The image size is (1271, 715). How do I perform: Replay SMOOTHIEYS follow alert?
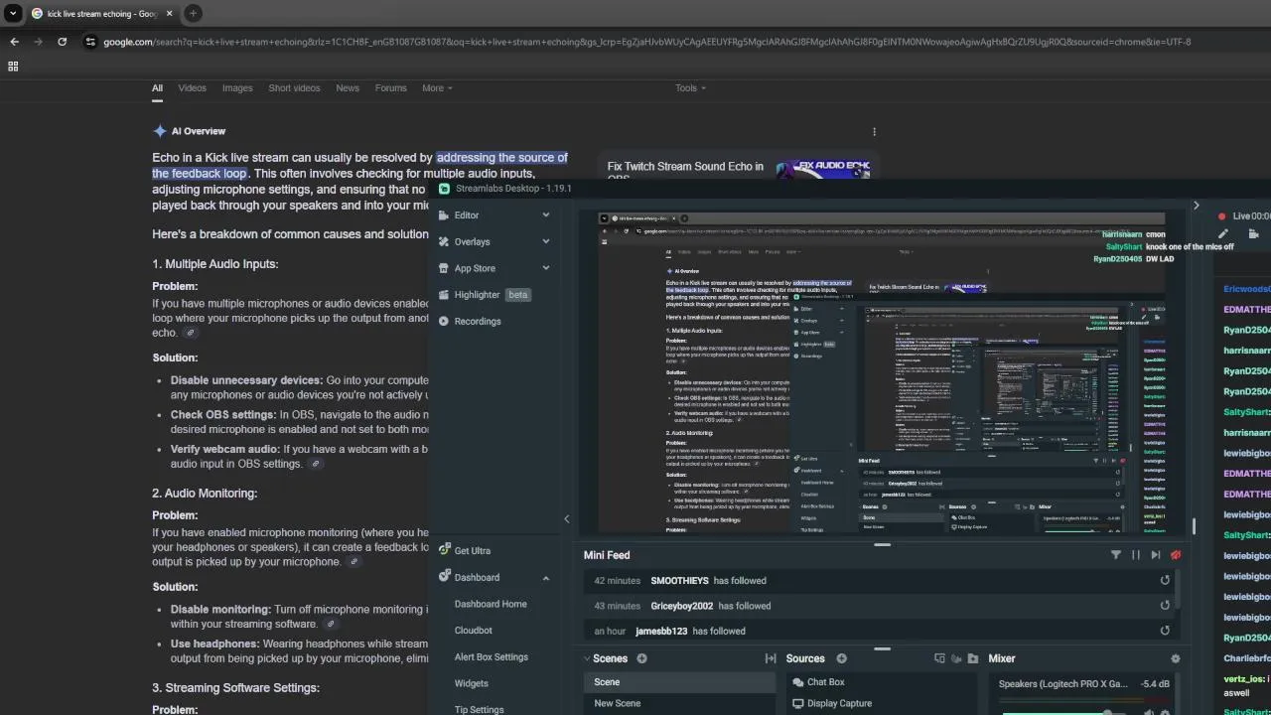[1165, 581]
